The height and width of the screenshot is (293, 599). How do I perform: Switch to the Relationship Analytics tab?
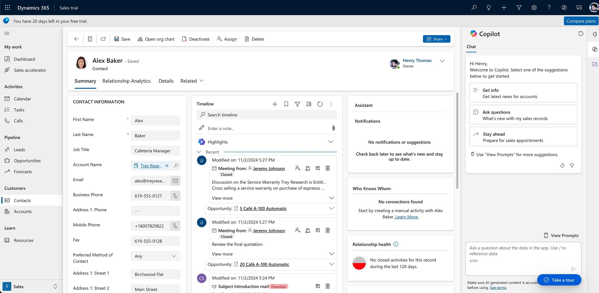126,81
